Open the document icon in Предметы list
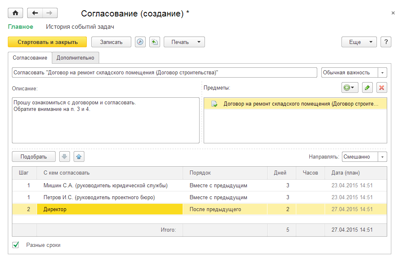Screen dimensions: 402x260 pos(214,104)
